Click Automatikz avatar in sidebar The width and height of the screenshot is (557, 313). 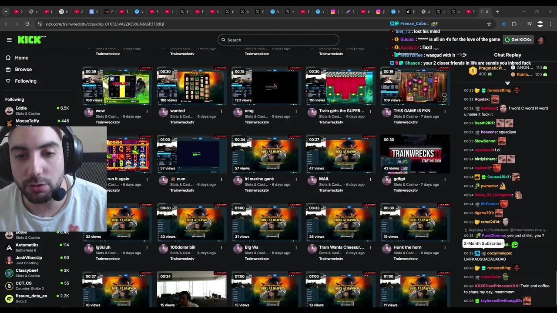9,248
